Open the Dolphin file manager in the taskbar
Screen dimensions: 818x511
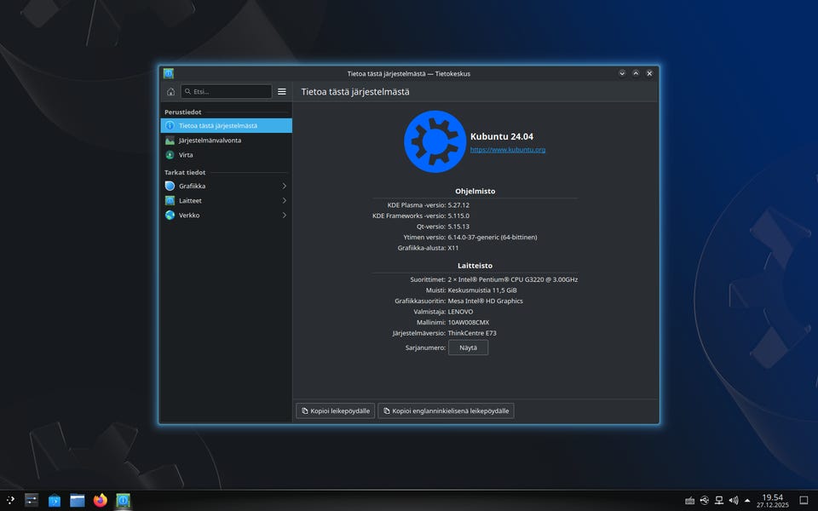[78, 500]
